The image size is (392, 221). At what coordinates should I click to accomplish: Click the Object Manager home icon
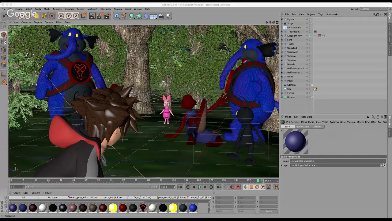tap(378, 14)
